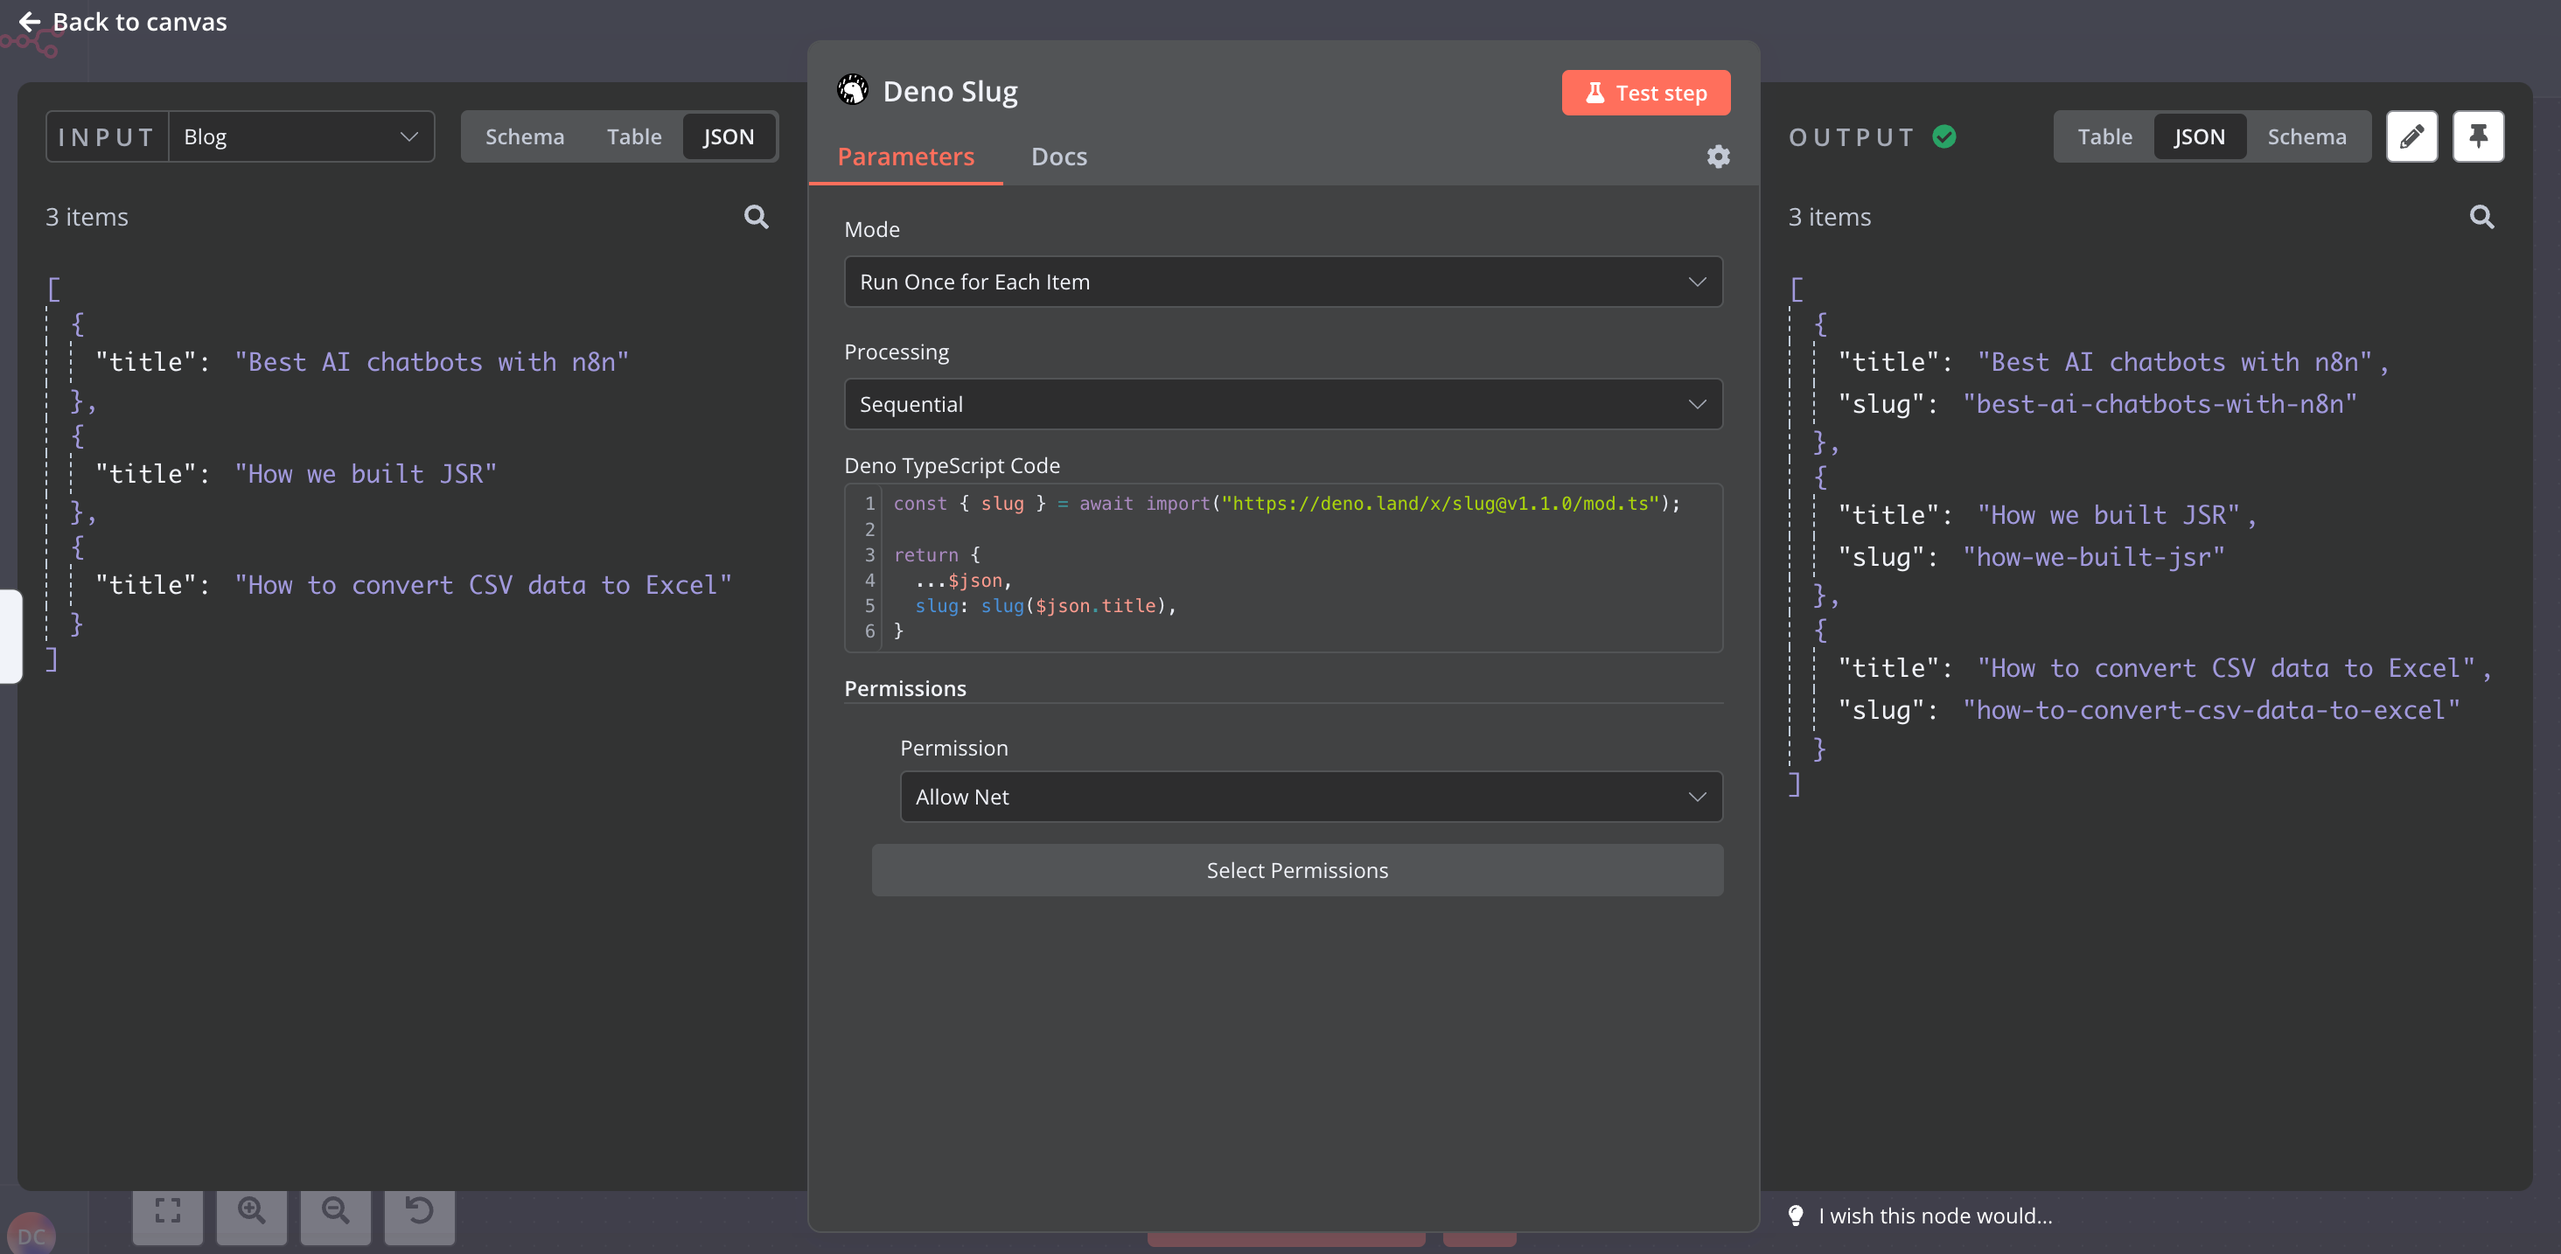Click the settings gear icon
Screen dimensions: 2561x1254
coord(1718,156)
